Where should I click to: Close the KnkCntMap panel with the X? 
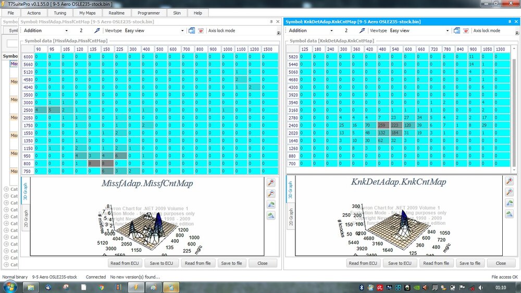pos(516,21)
